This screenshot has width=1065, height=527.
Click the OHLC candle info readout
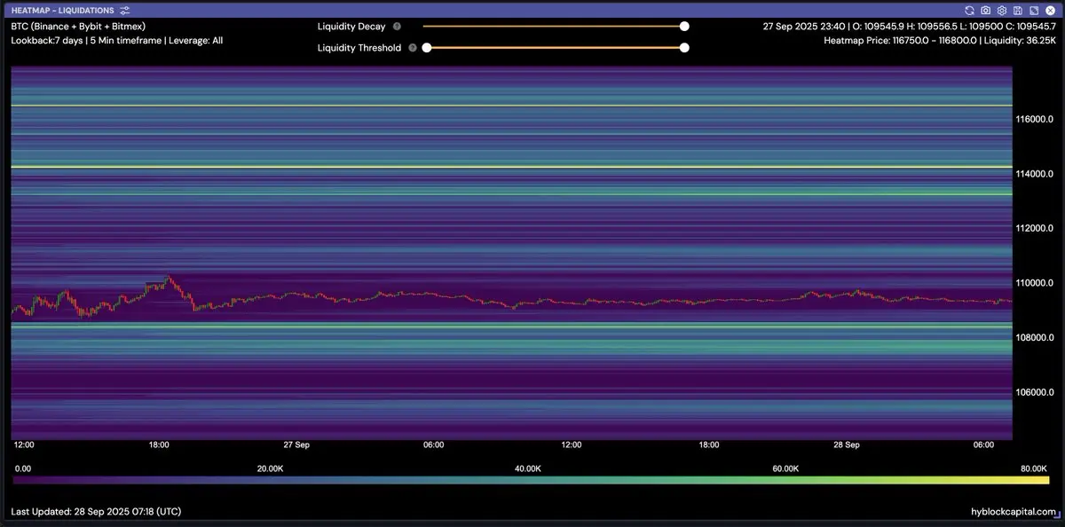tap(909, 27)
